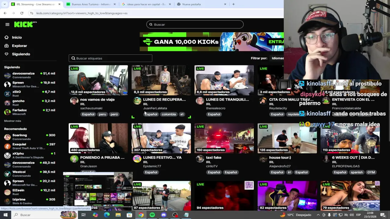Open the Idiomas filter dropdown
This screenshot has height=219, width=390.
[x=278, y=58]
